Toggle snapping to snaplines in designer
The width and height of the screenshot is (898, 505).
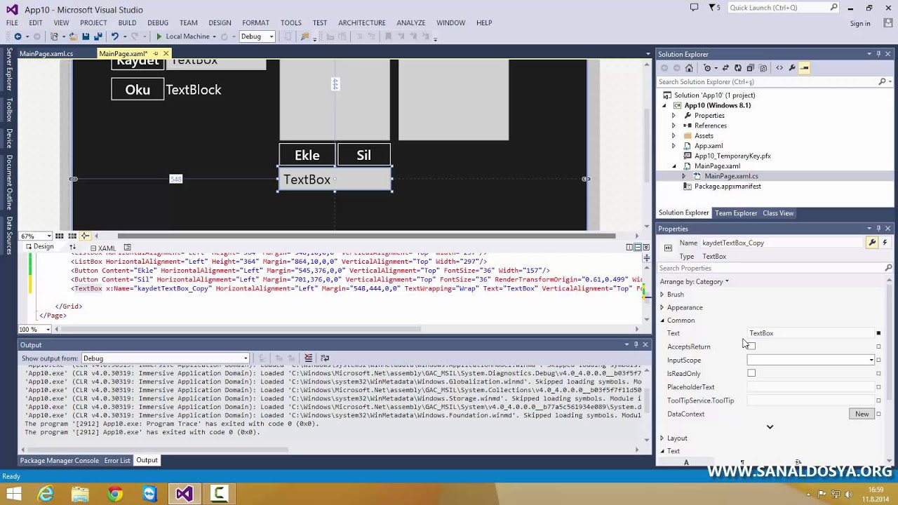tap(85, 236)
